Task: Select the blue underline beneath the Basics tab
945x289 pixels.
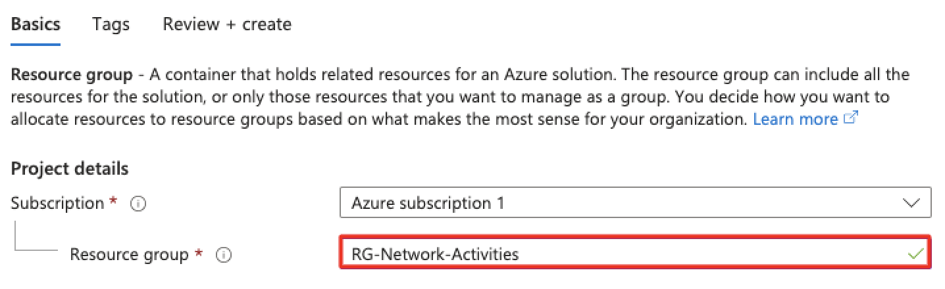Action: click(x=36, y=44)
